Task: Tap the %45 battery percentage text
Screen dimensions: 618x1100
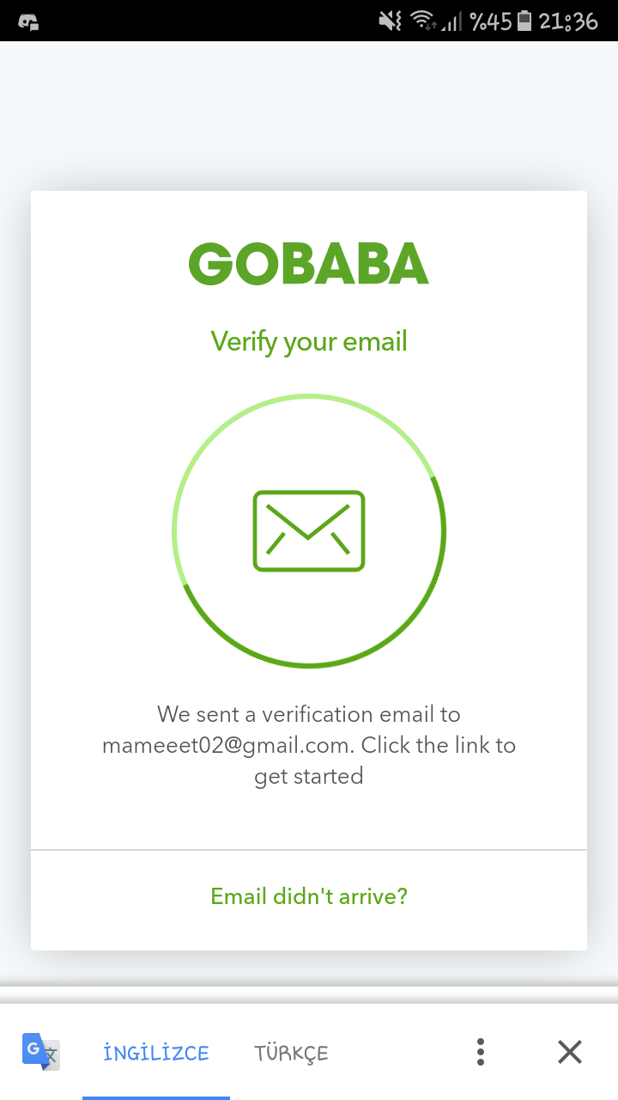Action: (x=490, y=21)
